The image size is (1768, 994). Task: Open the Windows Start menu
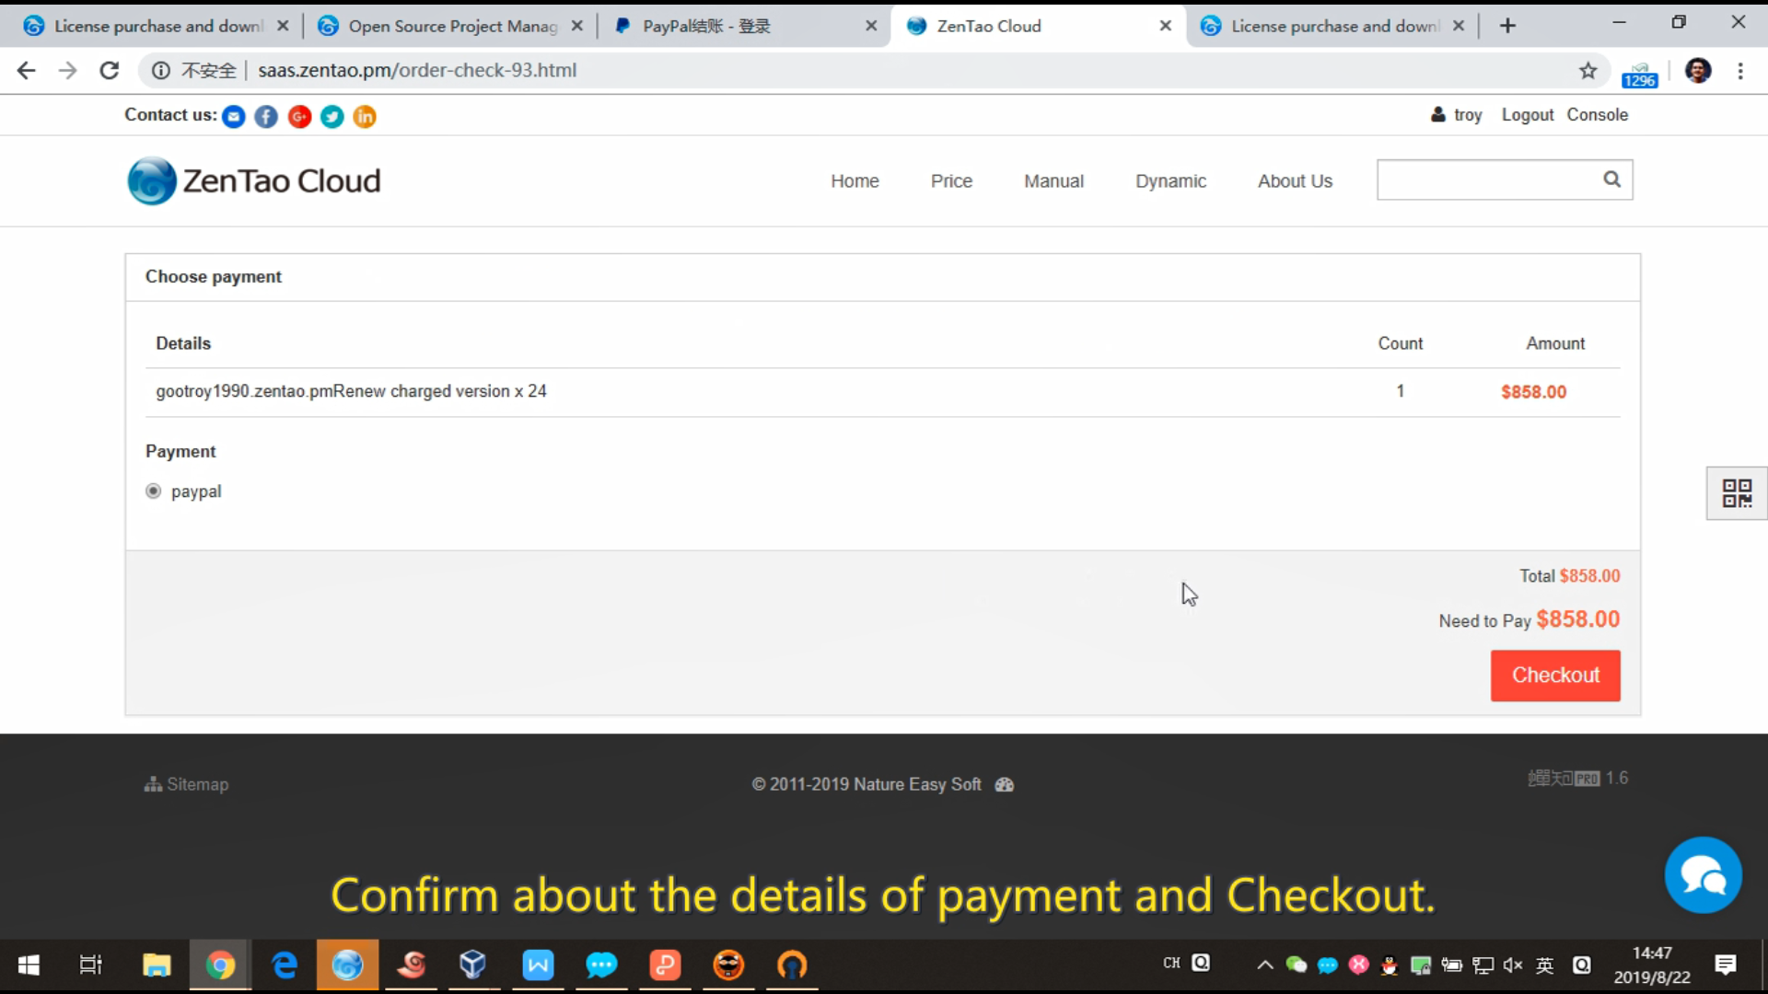[x=28, y=965]
